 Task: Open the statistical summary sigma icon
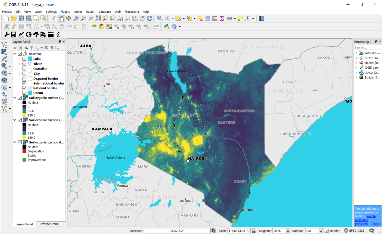pos(222,18)
